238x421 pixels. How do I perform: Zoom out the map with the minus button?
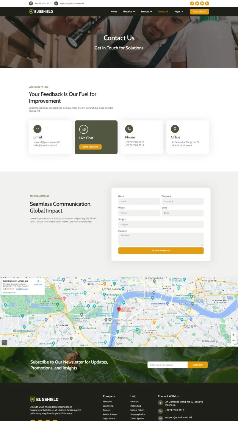[234, 341]
